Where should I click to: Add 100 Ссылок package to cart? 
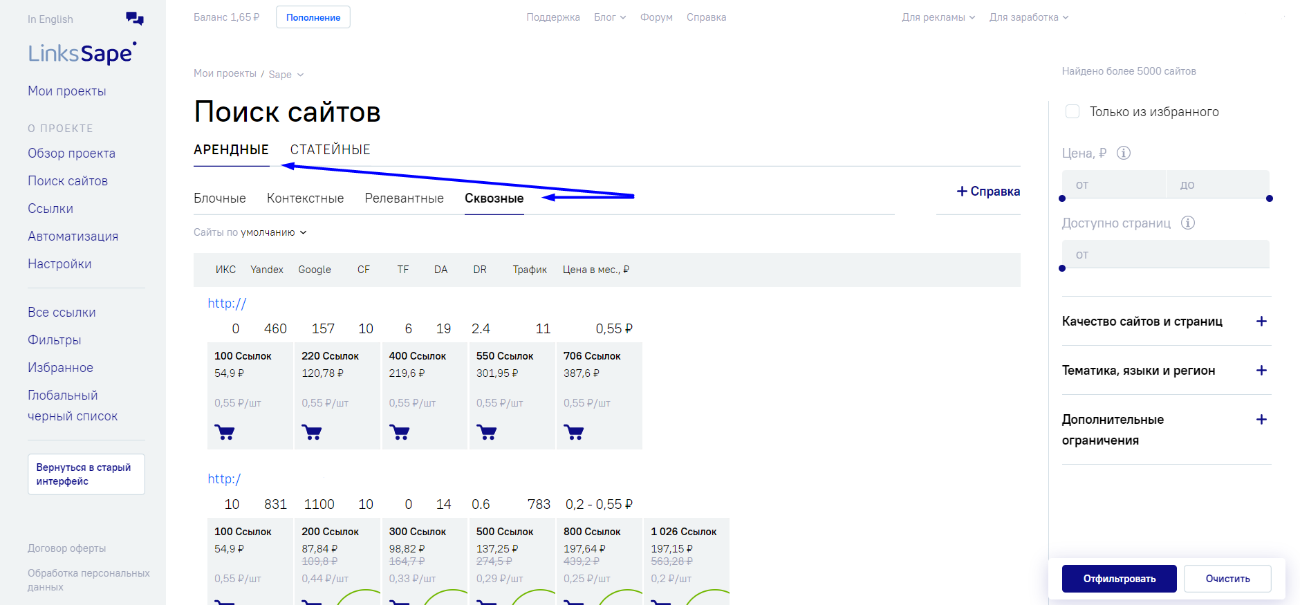(x=225, y=433)
